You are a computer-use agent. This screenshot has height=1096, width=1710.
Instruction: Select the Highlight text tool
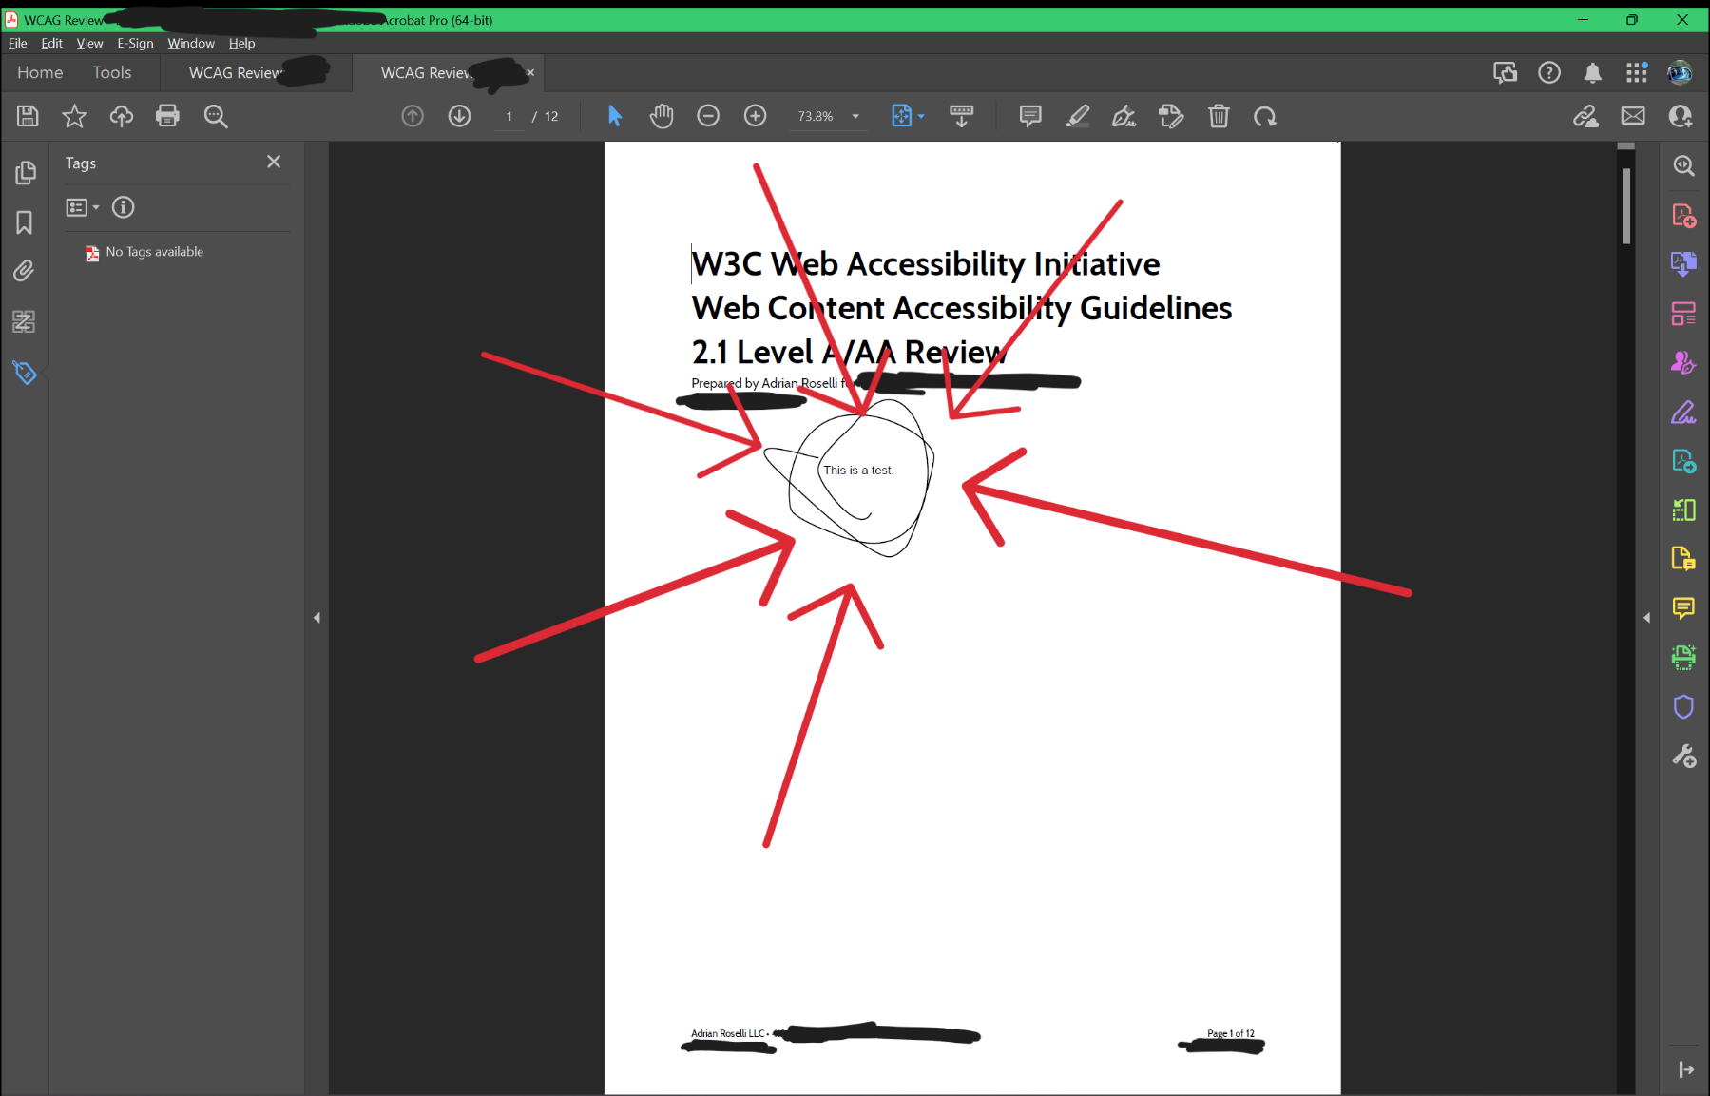[1077, 116]
